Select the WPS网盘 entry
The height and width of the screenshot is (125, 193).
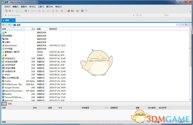point(36,49)
